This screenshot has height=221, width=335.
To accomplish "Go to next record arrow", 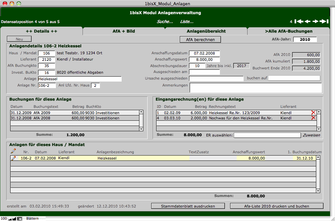I will coord(316,22).
